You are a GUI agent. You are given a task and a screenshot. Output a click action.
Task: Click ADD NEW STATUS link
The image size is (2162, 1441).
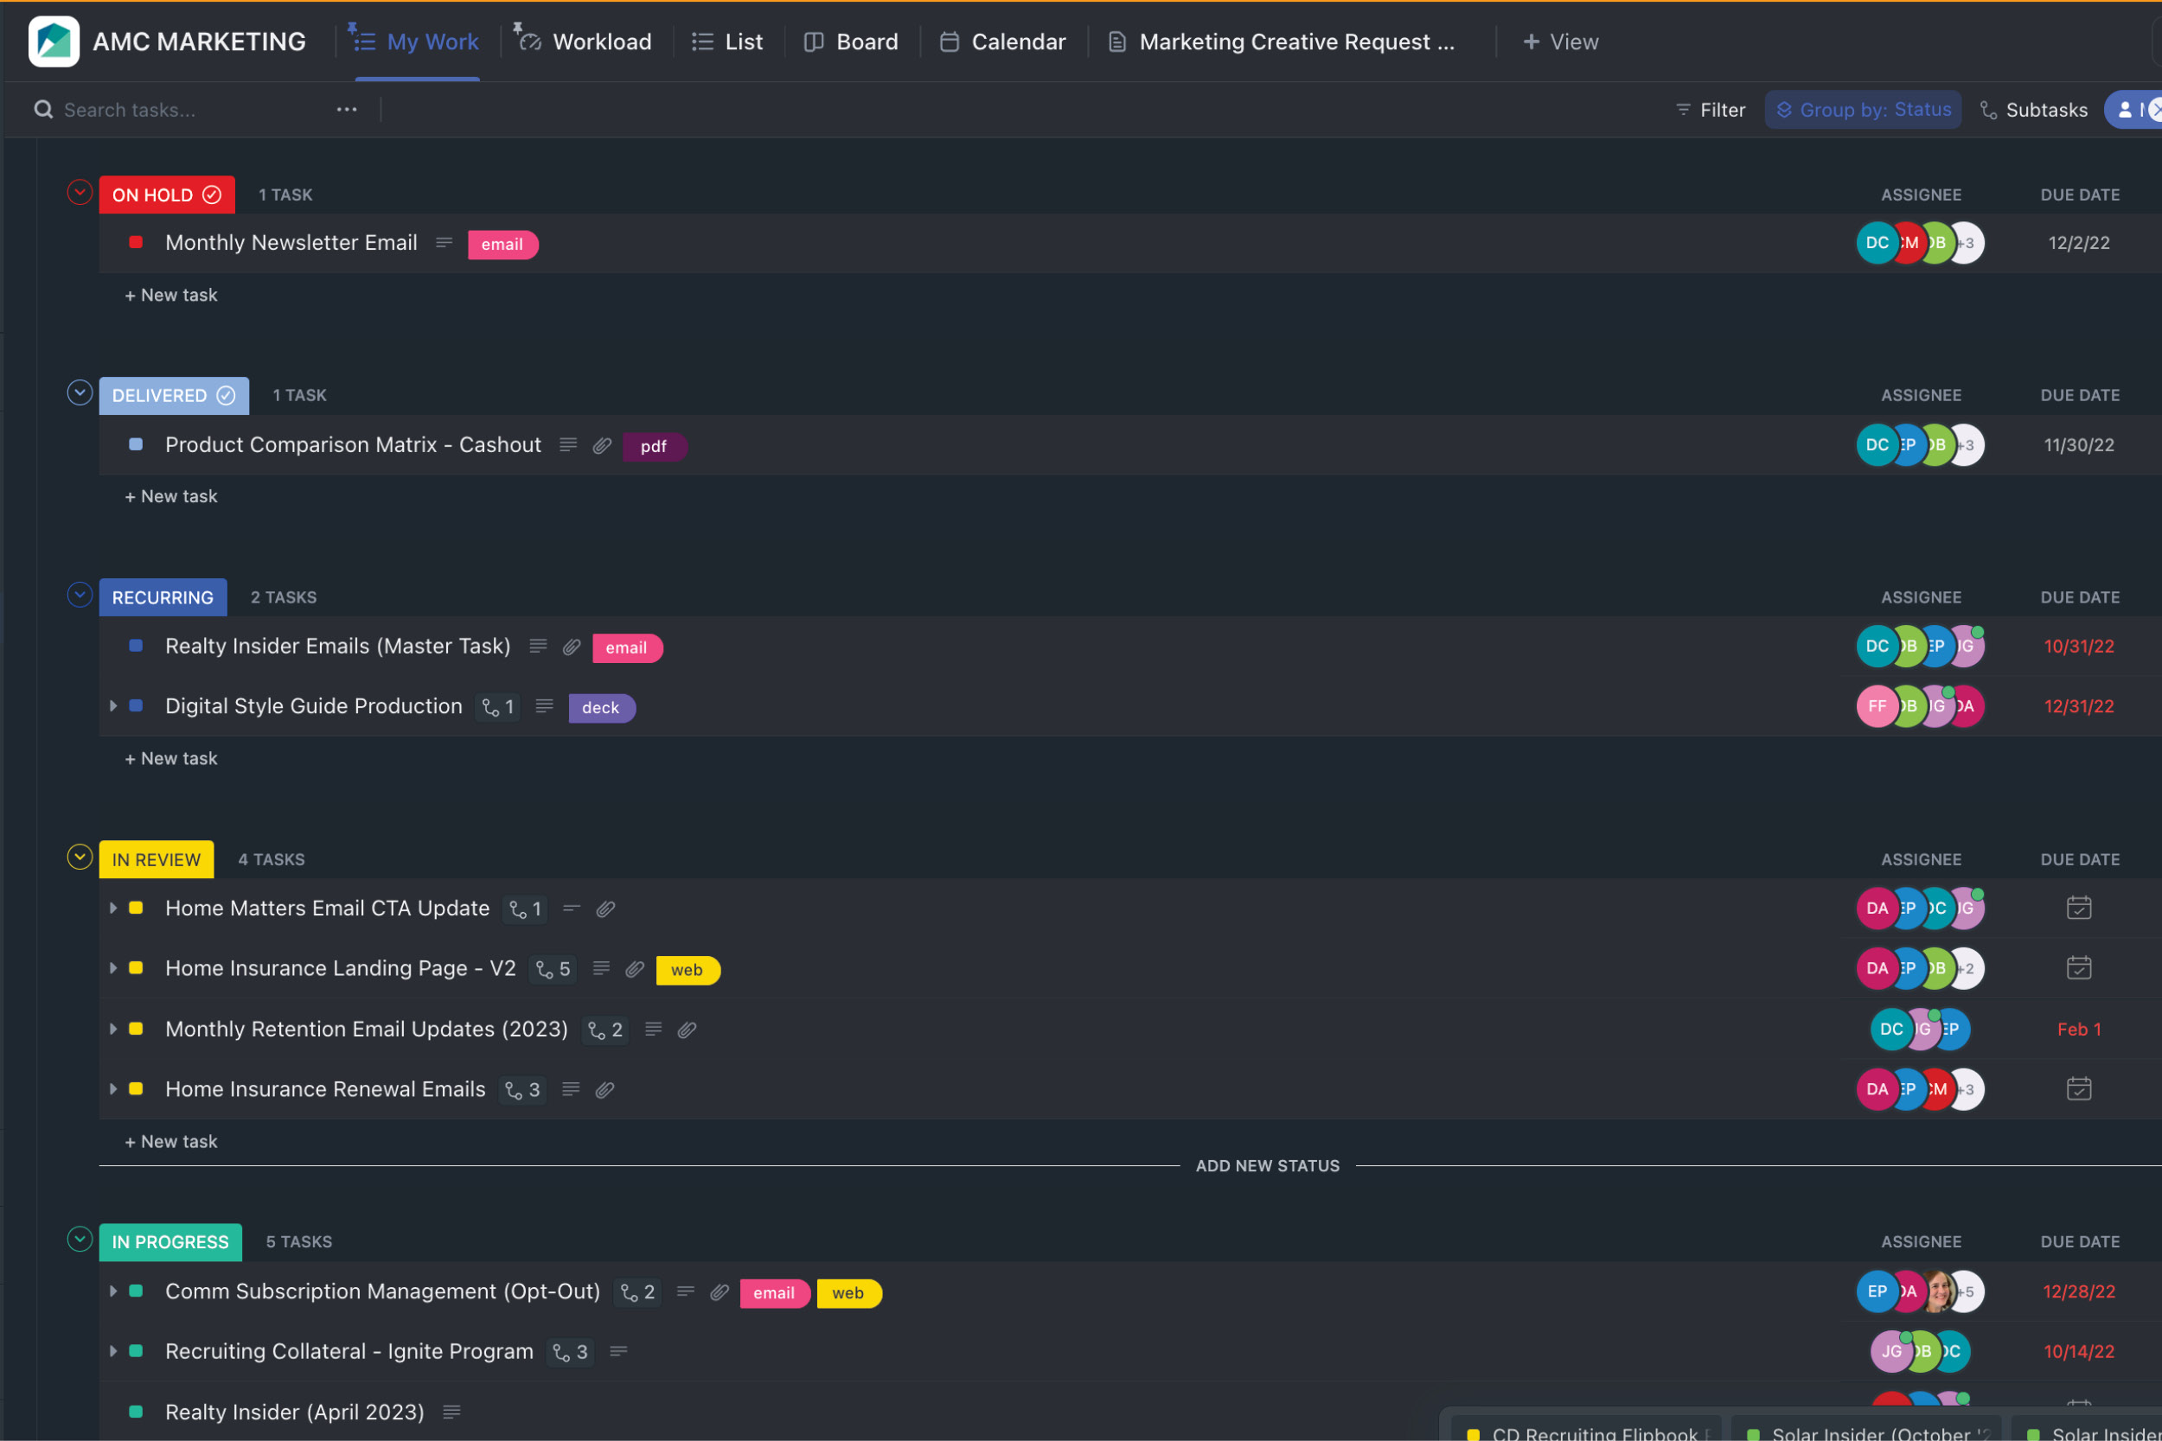(1267, 1166)
